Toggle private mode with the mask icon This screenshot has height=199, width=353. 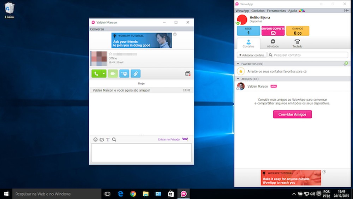[185, 139]
